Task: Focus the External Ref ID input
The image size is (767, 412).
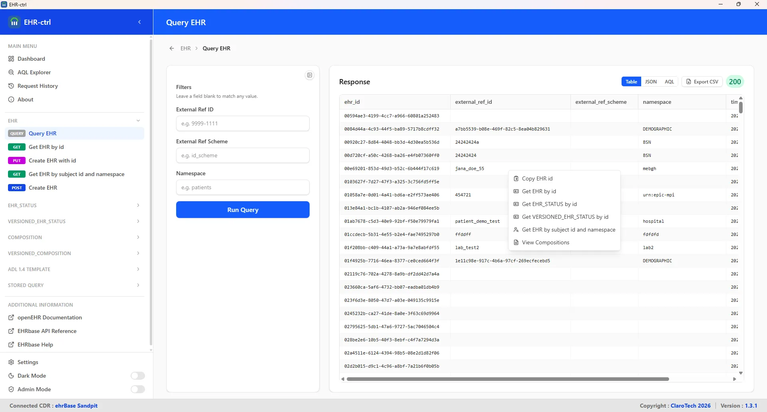Action: click(x=243, y=123)
